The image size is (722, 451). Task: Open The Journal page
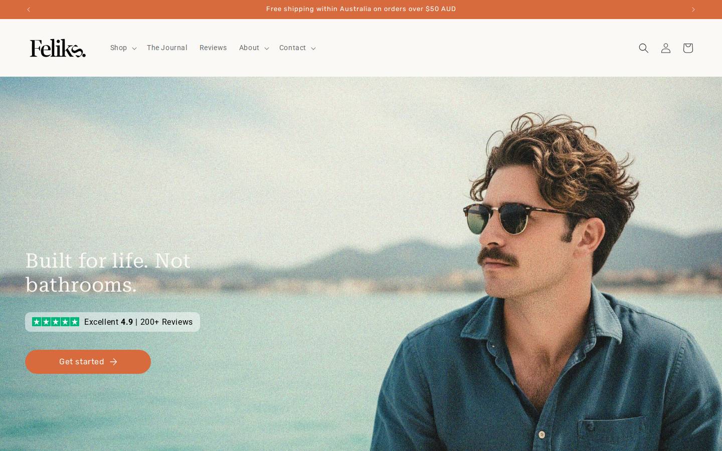(167, 48)
